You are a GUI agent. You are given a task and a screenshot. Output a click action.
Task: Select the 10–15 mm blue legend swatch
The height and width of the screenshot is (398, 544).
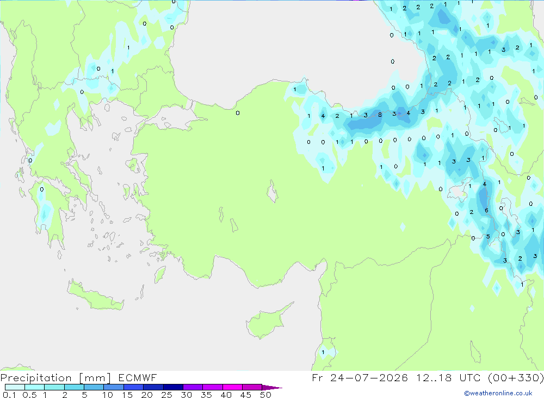pos(114,387)
